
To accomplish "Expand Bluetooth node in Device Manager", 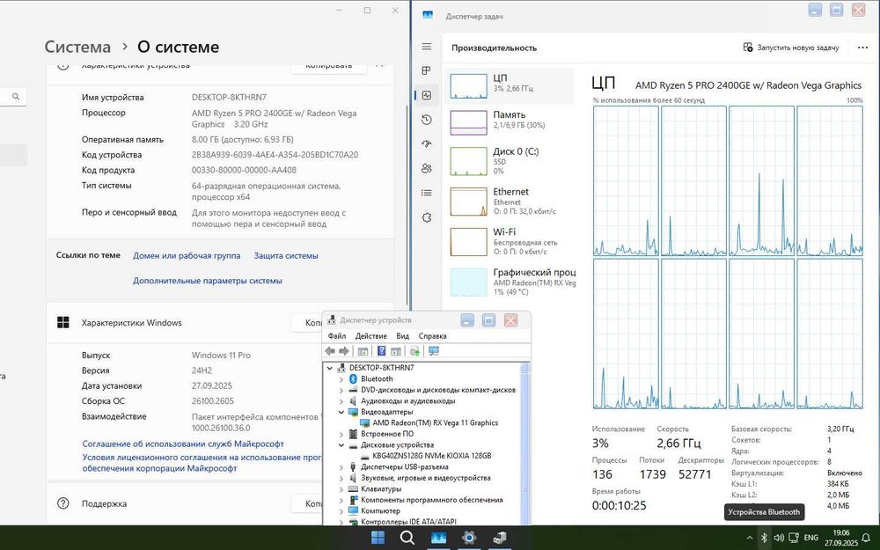I will pos(341,378).
